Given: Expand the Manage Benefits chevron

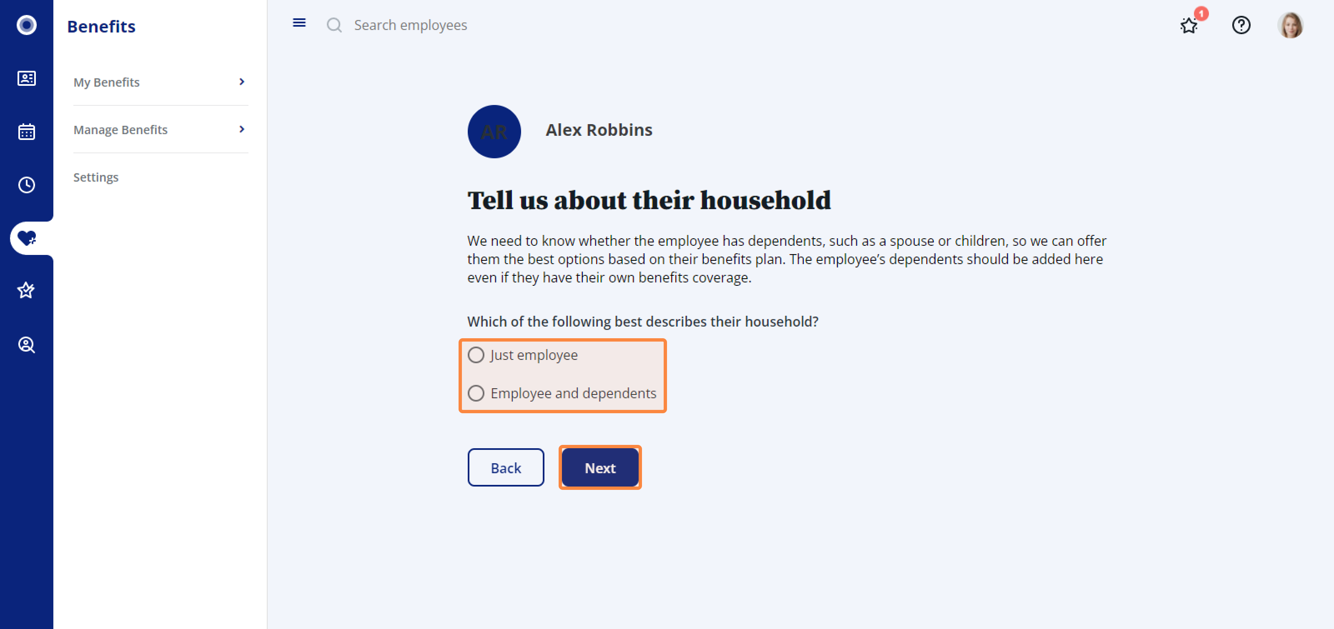Looking at the screenshot, I should tap(241, 129).
